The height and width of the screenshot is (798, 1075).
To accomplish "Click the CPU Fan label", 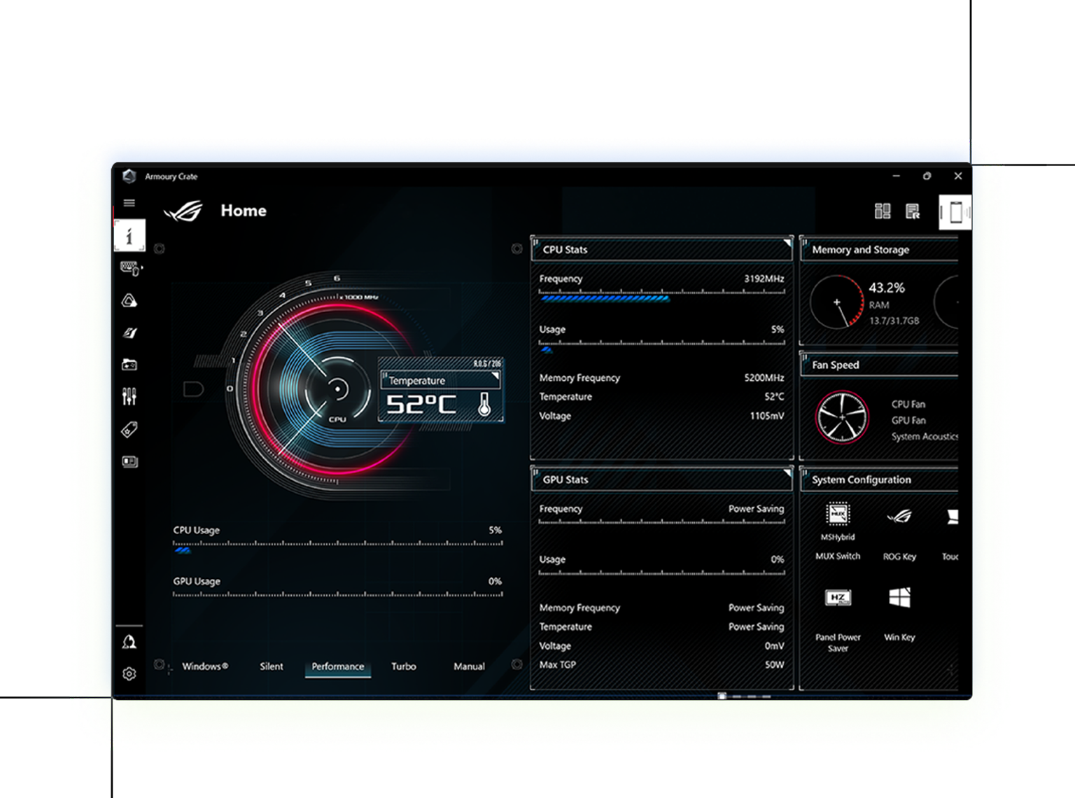I will 908,404.
